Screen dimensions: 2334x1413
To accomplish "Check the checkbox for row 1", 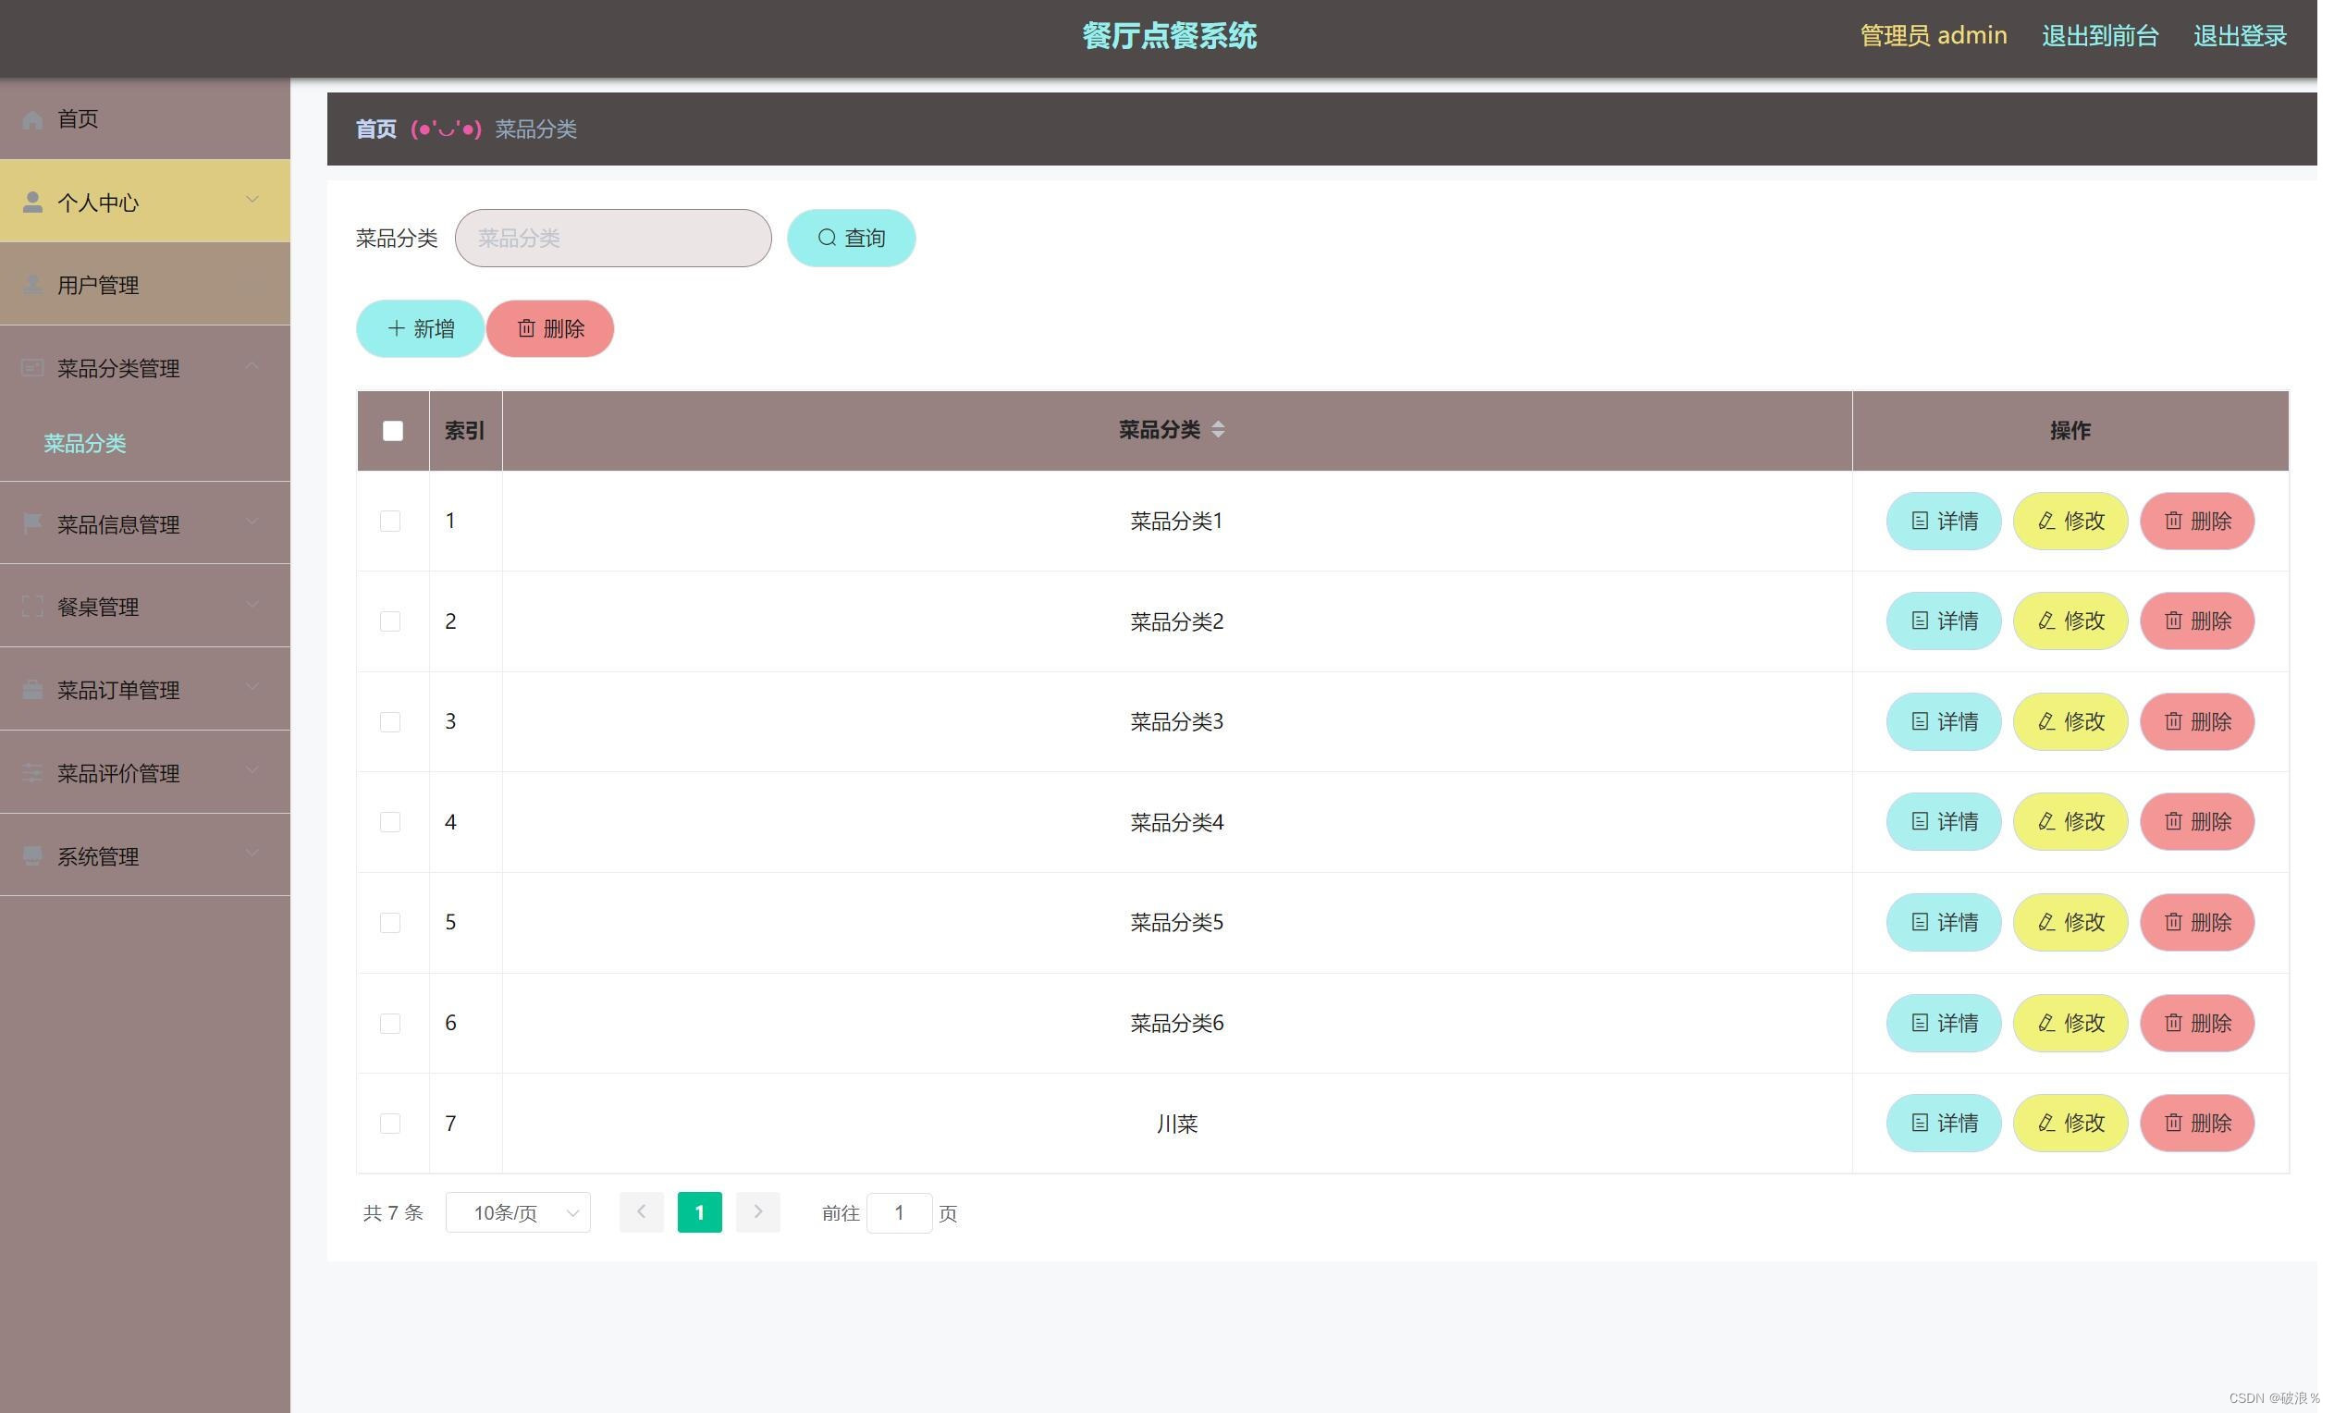I will pos(390,521).
